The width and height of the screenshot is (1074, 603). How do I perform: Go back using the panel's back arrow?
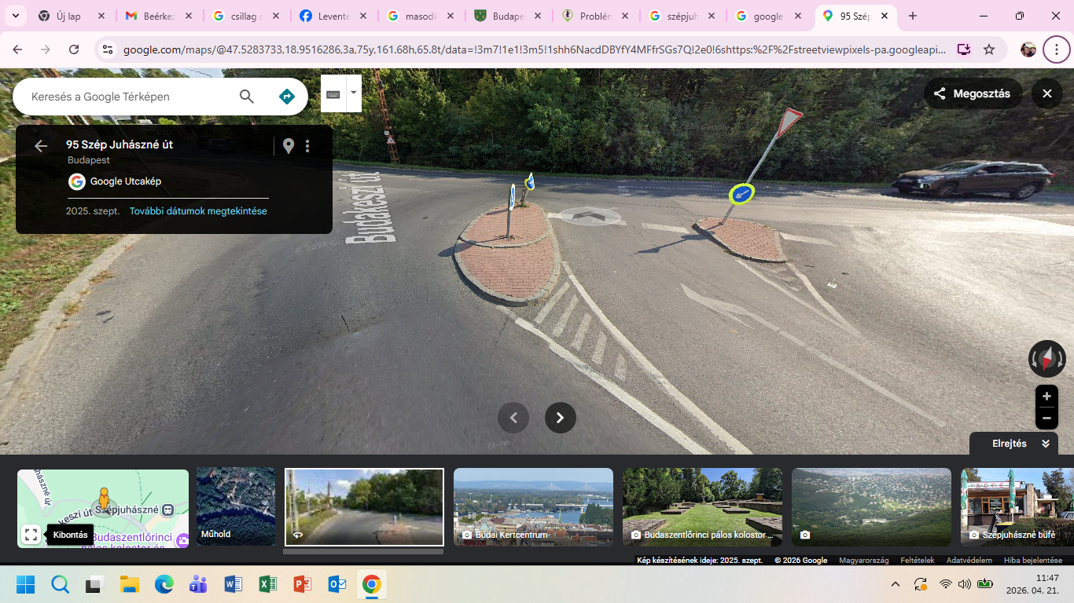(x=41, y=146)
